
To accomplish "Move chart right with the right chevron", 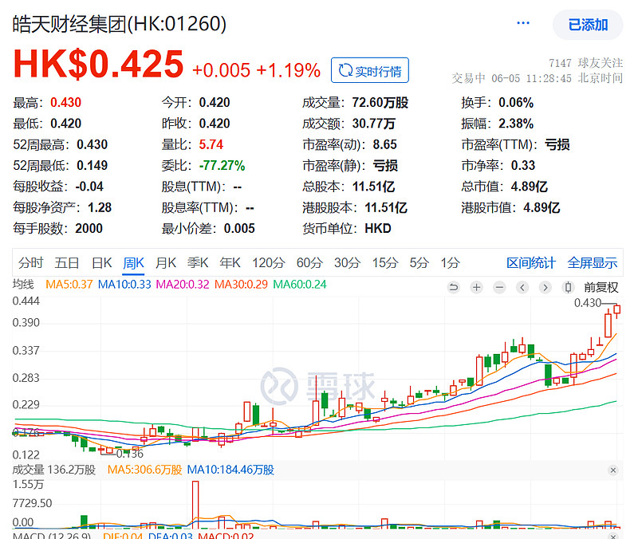I will pos(545,288).
